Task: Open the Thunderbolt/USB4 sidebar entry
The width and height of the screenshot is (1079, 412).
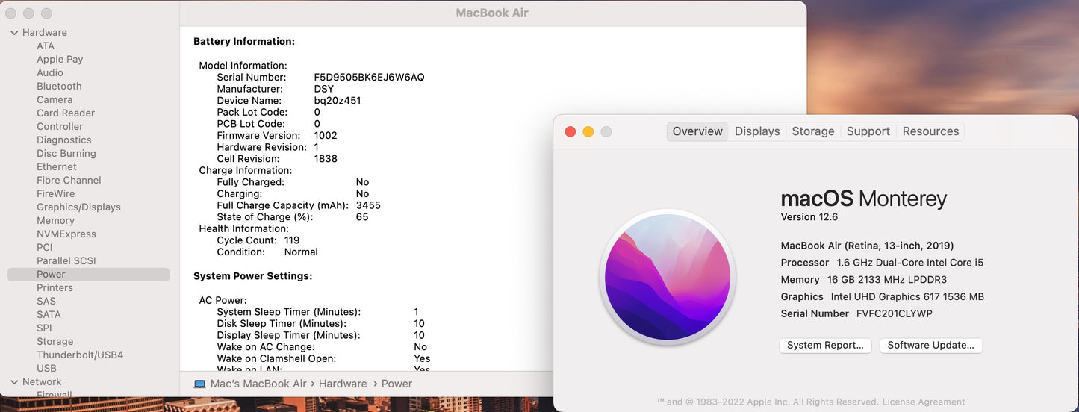Action: tap(80, 355)
